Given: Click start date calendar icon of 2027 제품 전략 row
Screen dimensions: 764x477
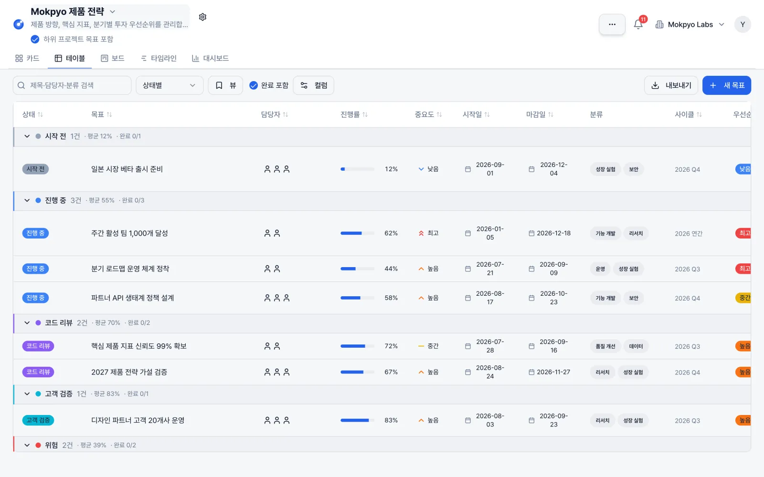Looking at the screenshot, I should click(468, 372).
